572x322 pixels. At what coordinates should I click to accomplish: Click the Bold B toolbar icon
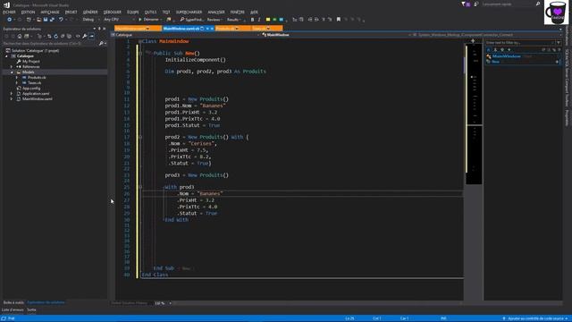(252, 20)
